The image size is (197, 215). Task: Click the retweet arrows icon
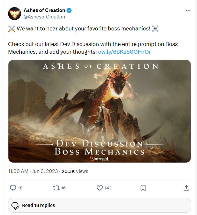[x=56, y=188]
